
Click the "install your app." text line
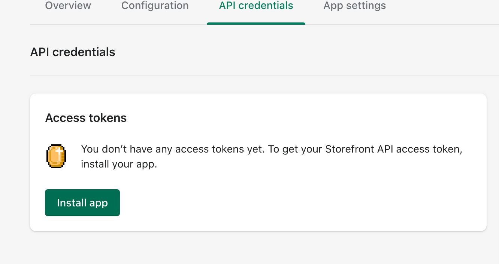click(x=119, y=164)
